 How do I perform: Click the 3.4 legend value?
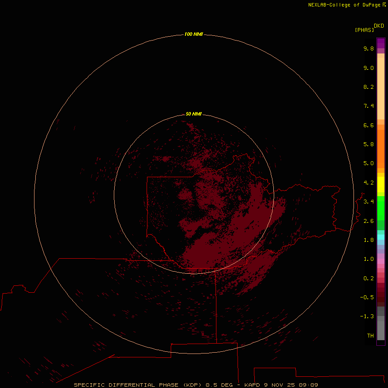(x=369, y=202)
